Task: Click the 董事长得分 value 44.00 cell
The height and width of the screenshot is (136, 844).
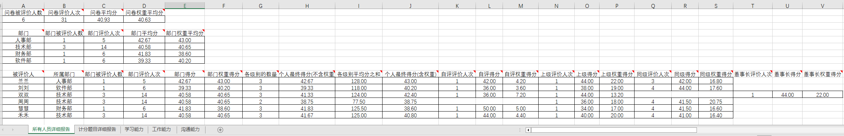Action: [x=787, y=95]
